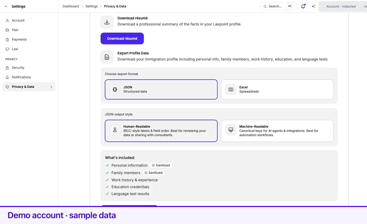Click checkmark next to Work history & experience

click(107, 180)
